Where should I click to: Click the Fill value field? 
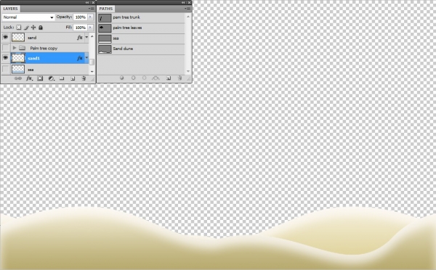pyautogui.click(x=81, y=28)
